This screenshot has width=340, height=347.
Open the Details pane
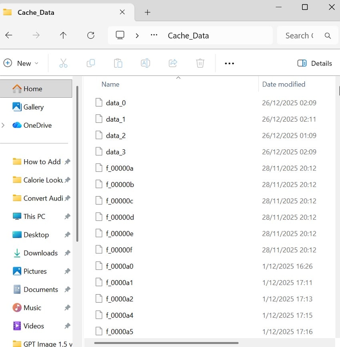coord(314,63)
